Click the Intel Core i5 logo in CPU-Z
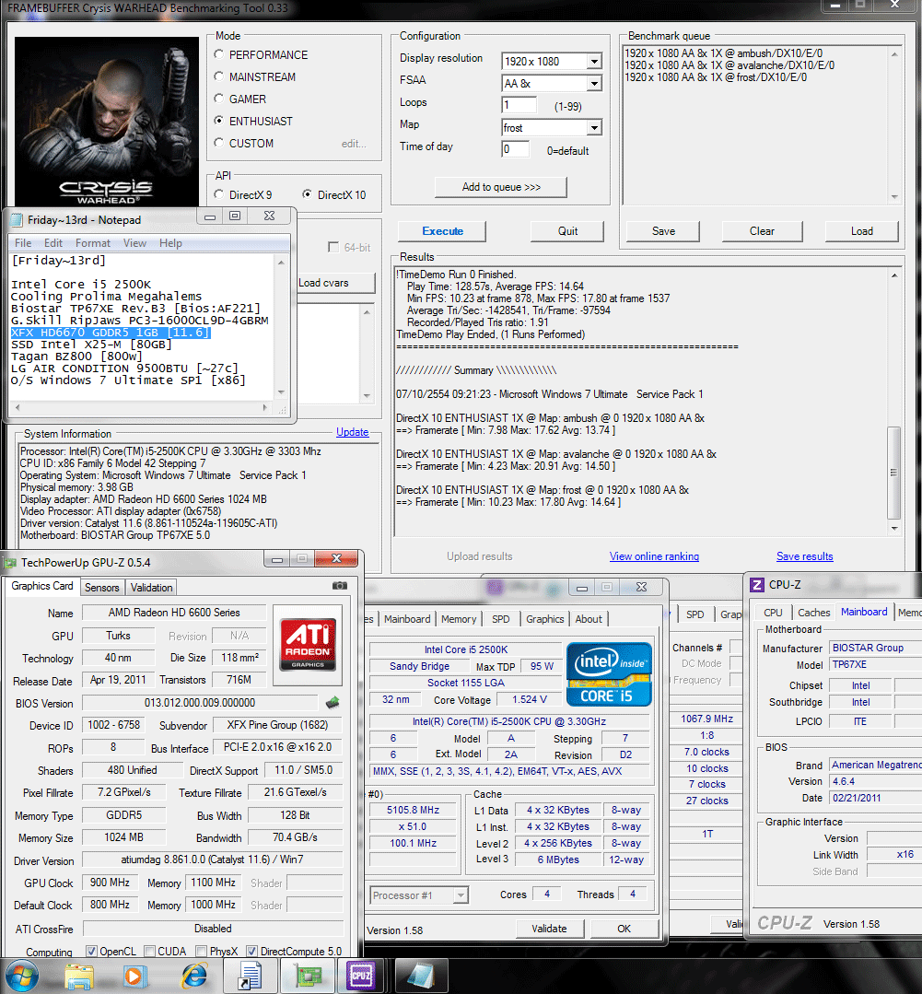922x994 pixels. coord(608,674)
